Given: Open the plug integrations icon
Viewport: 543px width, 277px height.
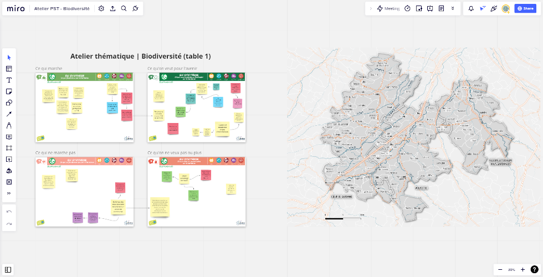Looking at the screenshot, I should point(135,9).
